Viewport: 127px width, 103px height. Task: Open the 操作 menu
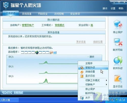click(x=105, y=8)
